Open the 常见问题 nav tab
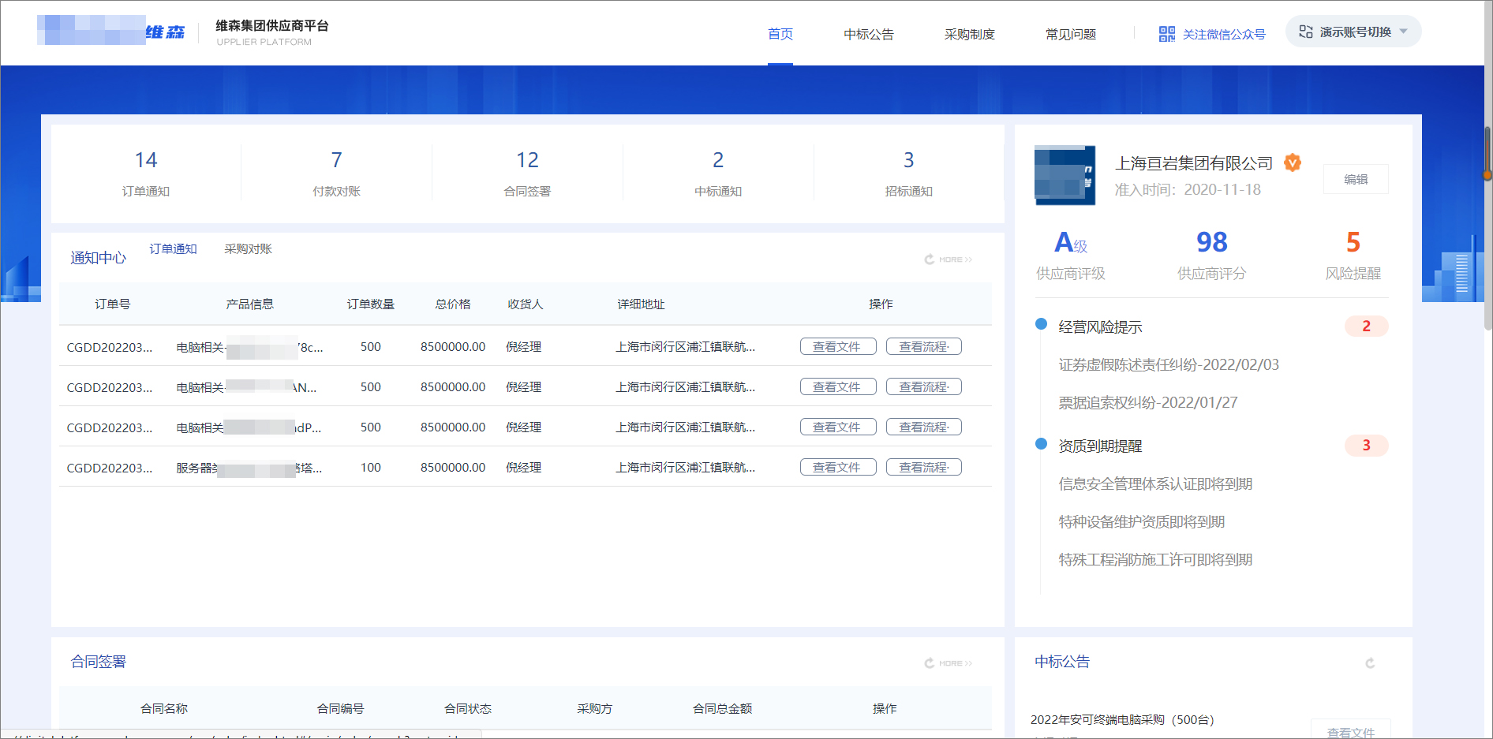 (1071, 34)
